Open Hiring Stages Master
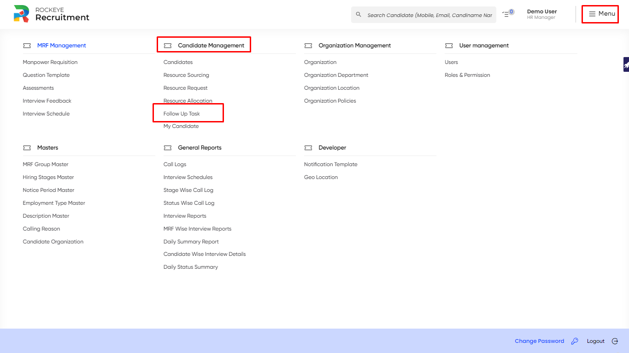Viewport: 629px width, 353px height. (48, 177)
